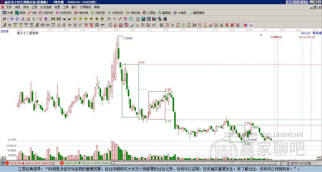Expand the small black chart dropdown arrow
Viewport: 322px width, 172px height.
[x=261, y=35]
